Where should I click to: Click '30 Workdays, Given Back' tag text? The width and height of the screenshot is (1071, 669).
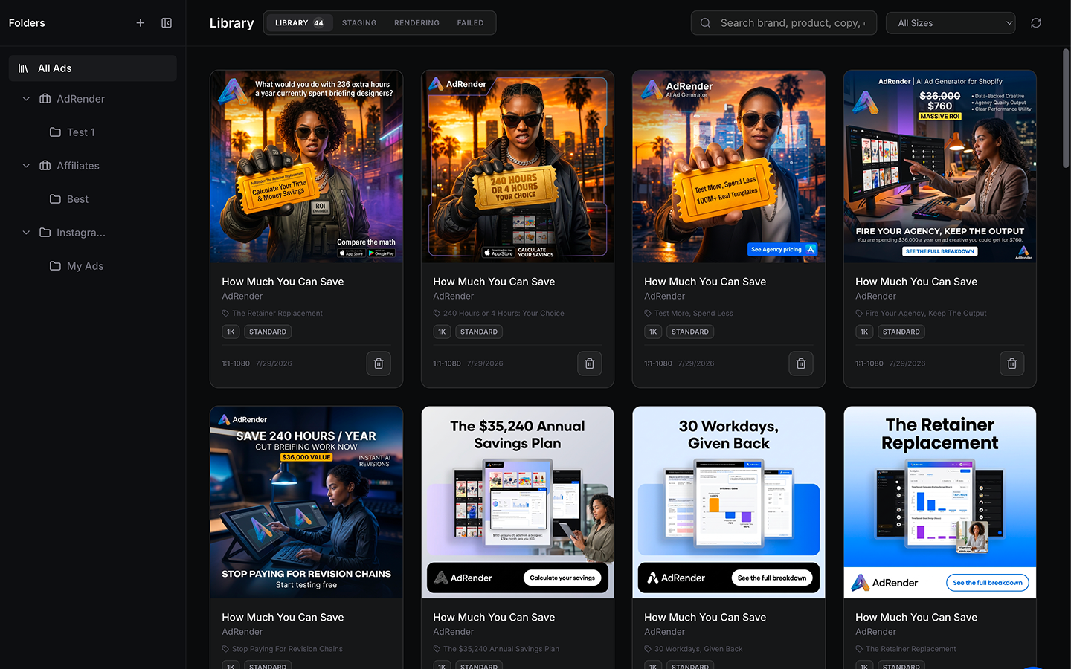[x=698, y=649]
